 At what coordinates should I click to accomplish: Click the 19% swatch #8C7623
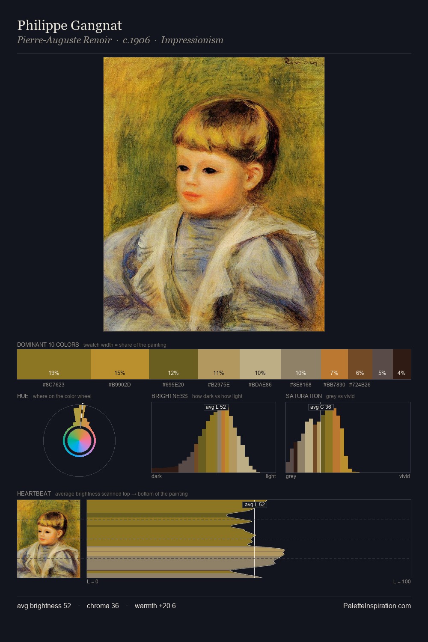pyautogui.click(x=54, y=364)
